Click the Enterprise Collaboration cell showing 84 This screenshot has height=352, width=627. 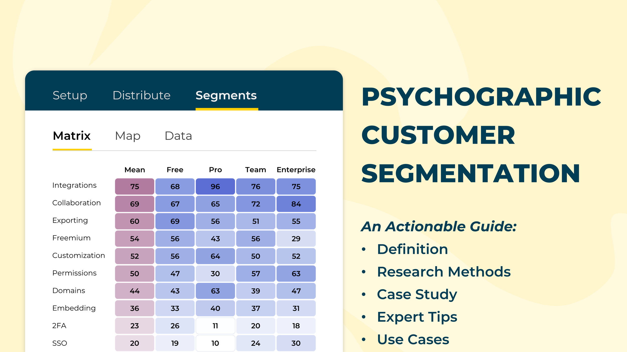click(296, 204)
